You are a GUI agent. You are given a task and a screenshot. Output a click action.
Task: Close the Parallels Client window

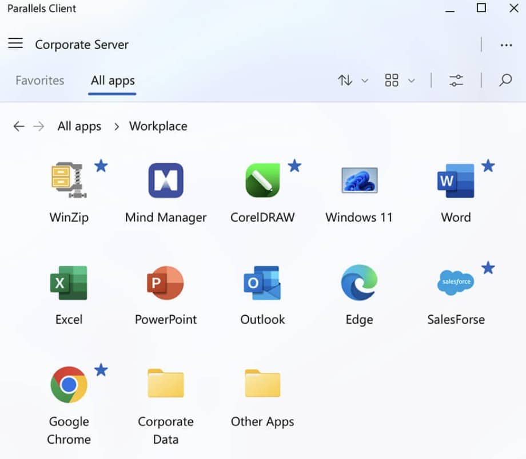pyautogui.click(x=513, y=7)
